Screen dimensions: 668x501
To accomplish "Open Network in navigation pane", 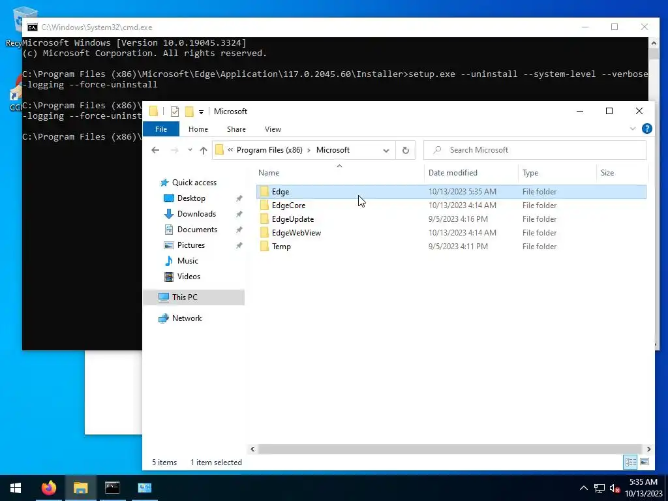I will pos(187,318).
